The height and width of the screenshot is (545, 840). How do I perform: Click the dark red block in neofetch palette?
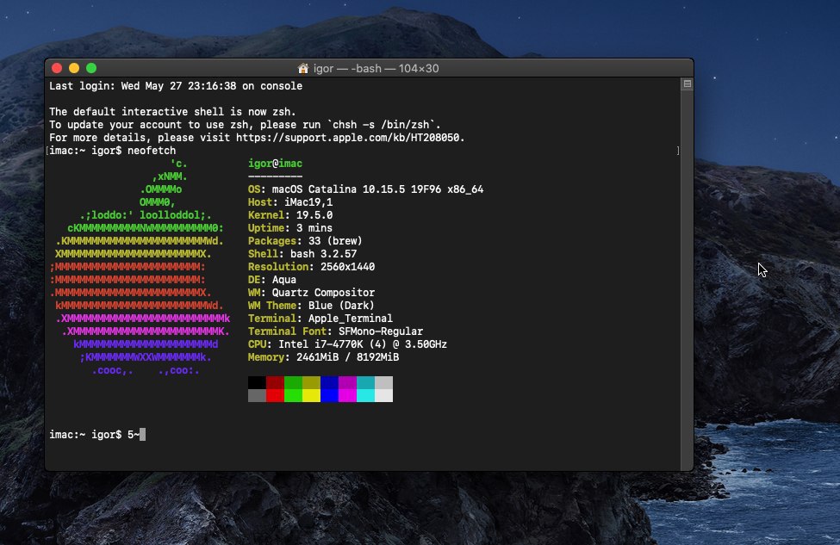pyautogui.click(x=276, y=382)
